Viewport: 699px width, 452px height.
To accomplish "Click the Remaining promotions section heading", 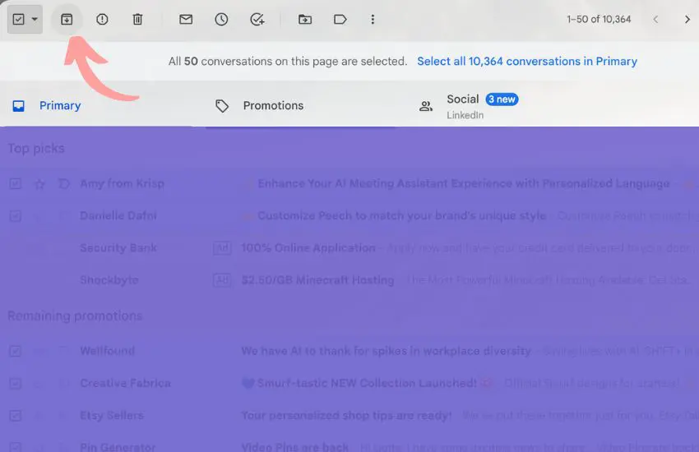I will pyautogui.click(x=75, y=316).
